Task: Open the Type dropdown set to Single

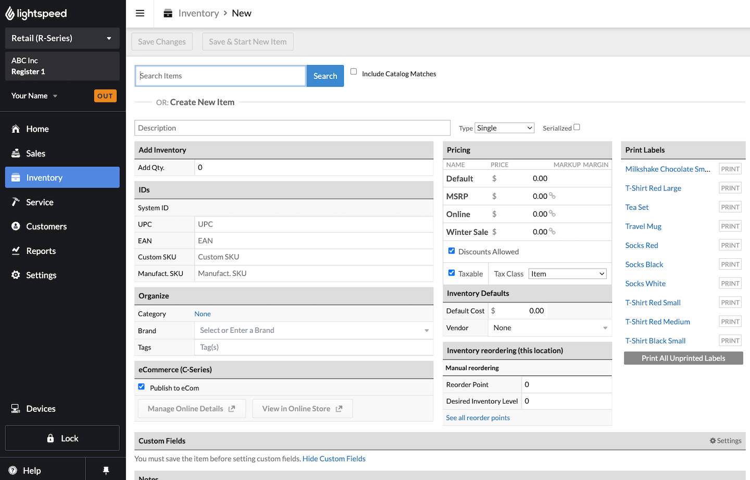Action: (x=504, y=128)
